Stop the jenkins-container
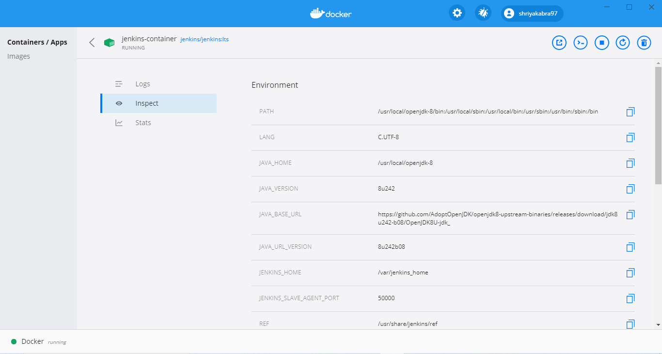This screenshot has height=354, width=662. click(x=601, y=43)
